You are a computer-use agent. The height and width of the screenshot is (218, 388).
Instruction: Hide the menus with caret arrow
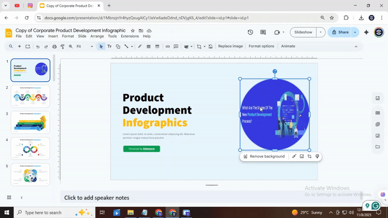356,47
